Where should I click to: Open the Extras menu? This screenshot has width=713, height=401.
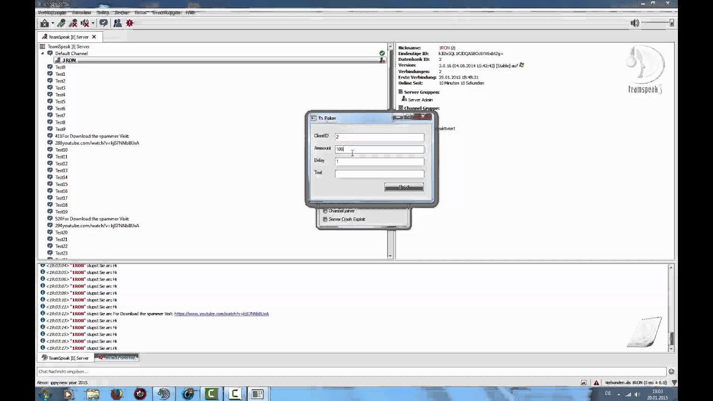pyautogui.click(x=141, y=12)
